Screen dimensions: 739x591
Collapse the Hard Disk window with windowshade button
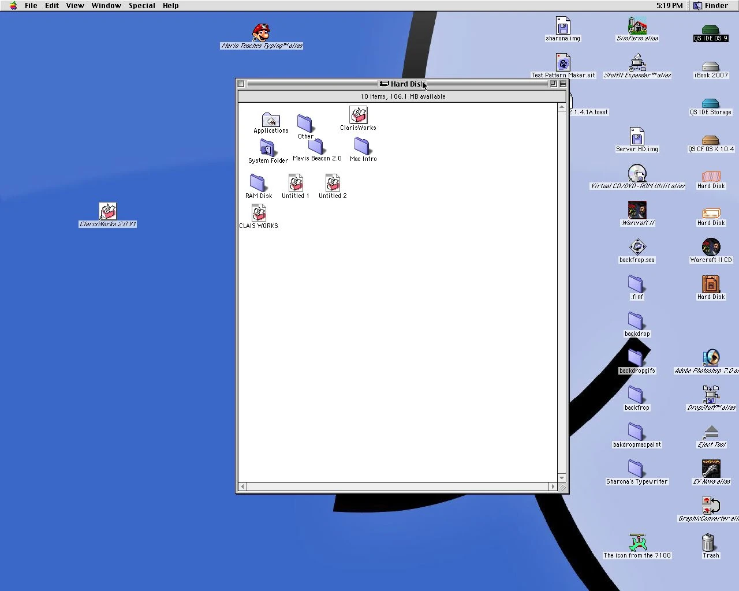[x=563, y=84]
